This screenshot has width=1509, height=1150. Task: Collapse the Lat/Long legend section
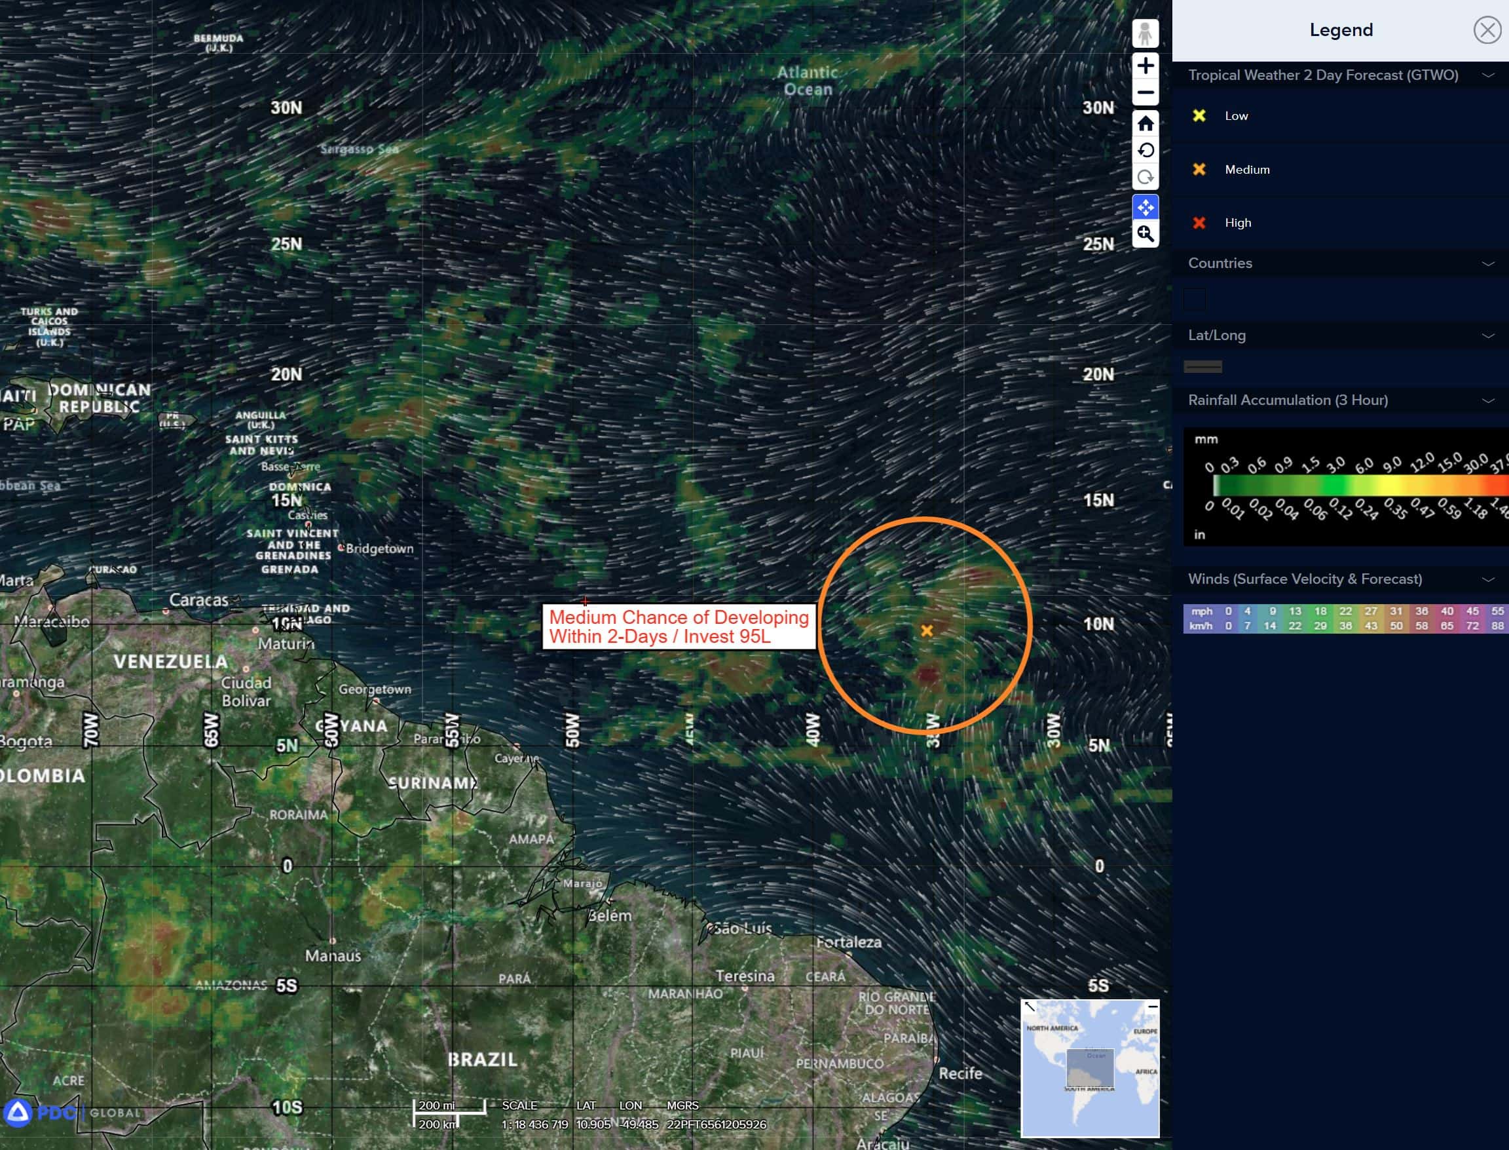[x=1487, y=335]
